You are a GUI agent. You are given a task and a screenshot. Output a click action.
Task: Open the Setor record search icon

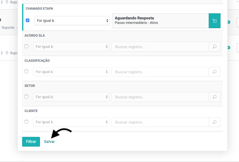click(214, 97)
